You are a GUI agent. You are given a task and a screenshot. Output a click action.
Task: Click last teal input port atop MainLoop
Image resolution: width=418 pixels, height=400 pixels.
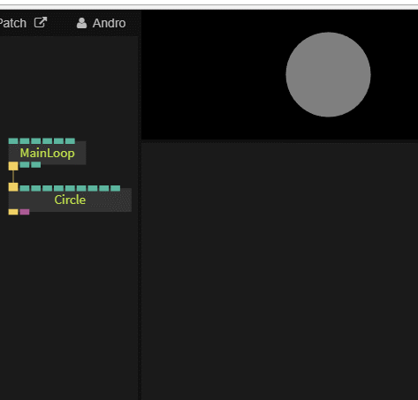coord(70,141)
